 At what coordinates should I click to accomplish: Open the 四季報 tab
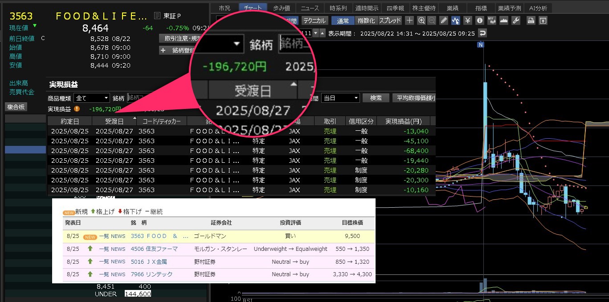tap(395, 8)
